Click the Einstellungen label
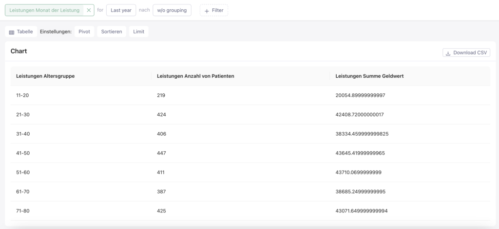 tap(56, 32)
